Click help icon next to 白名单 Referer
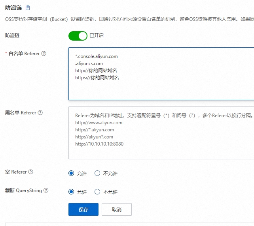Image resolution: width=254 pixels, height=226 pixels. [x=44, y=54]
